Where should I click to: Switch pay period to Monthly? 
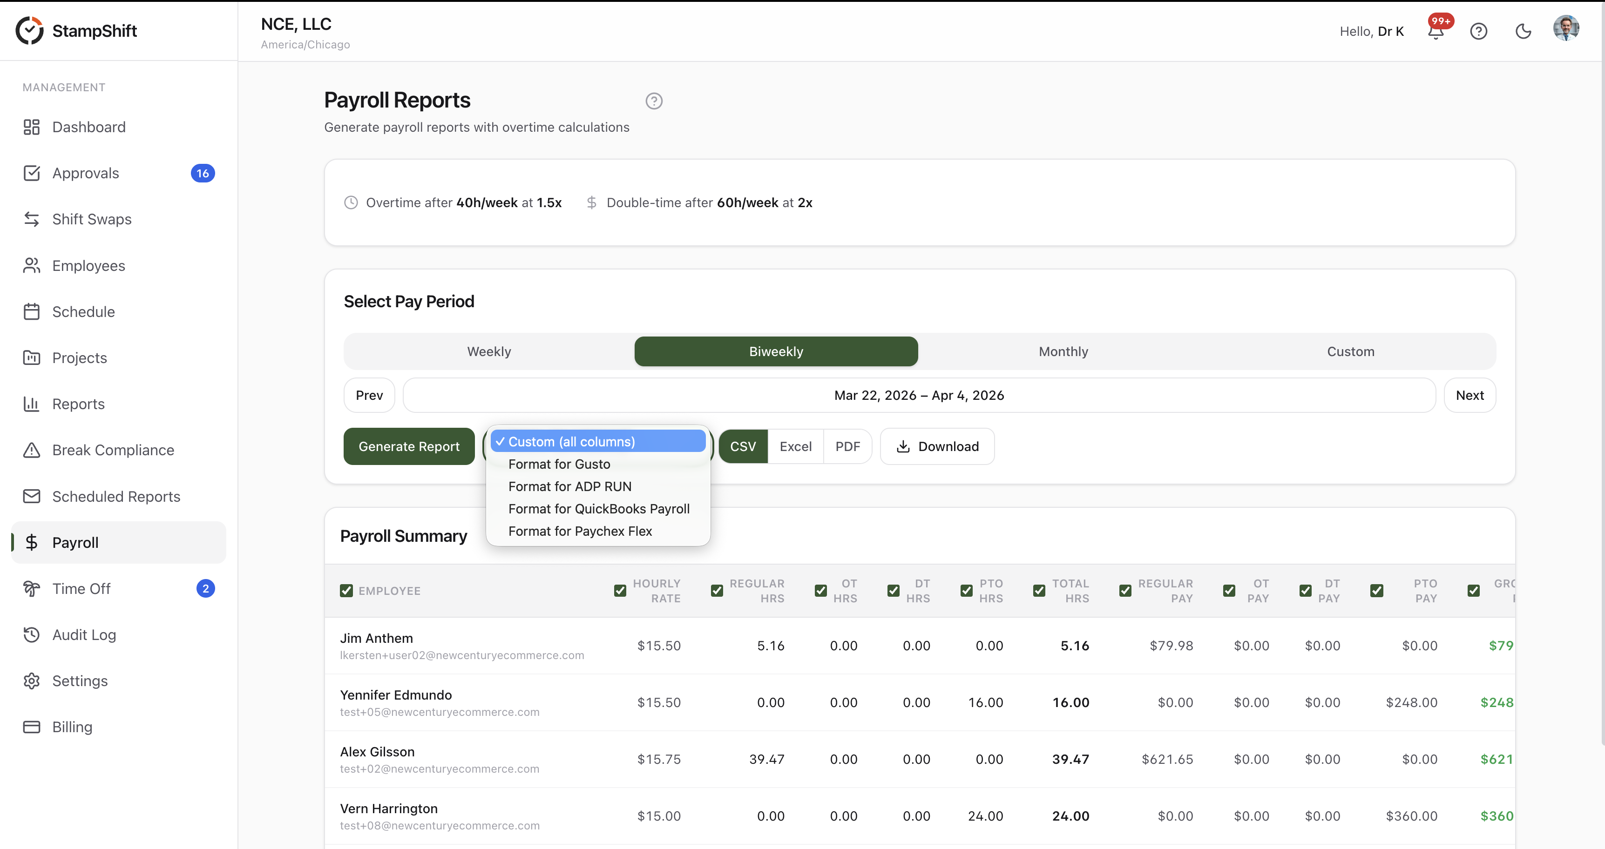click(x=1063, y=351)
